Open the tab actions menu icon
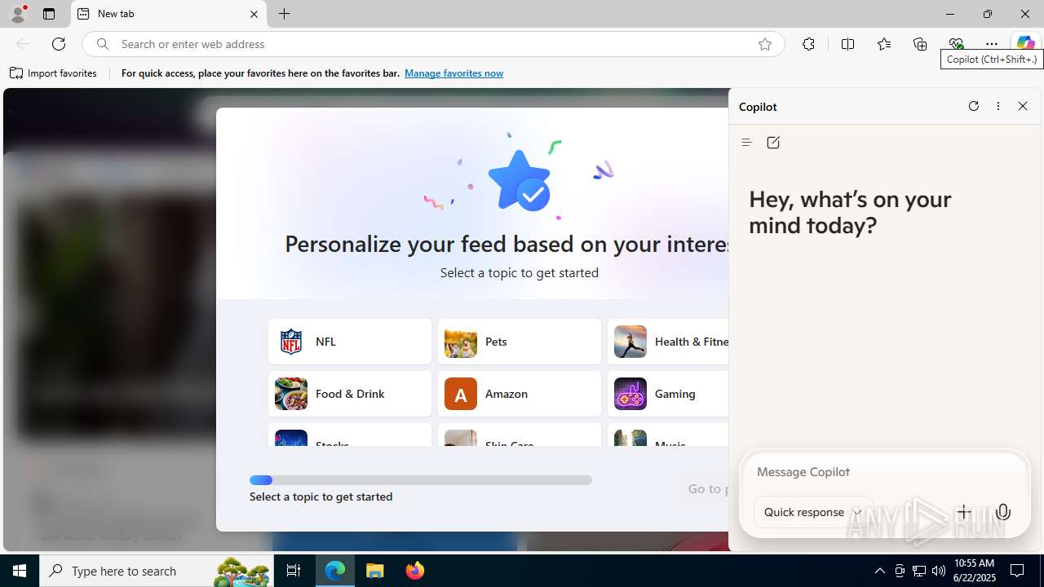Viewport: 1044px width, 587px height. coord(49,14)
